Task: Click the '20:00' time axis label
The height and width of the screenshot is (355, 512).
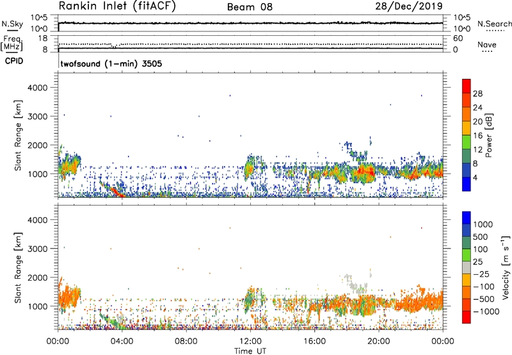Action: 378,342
